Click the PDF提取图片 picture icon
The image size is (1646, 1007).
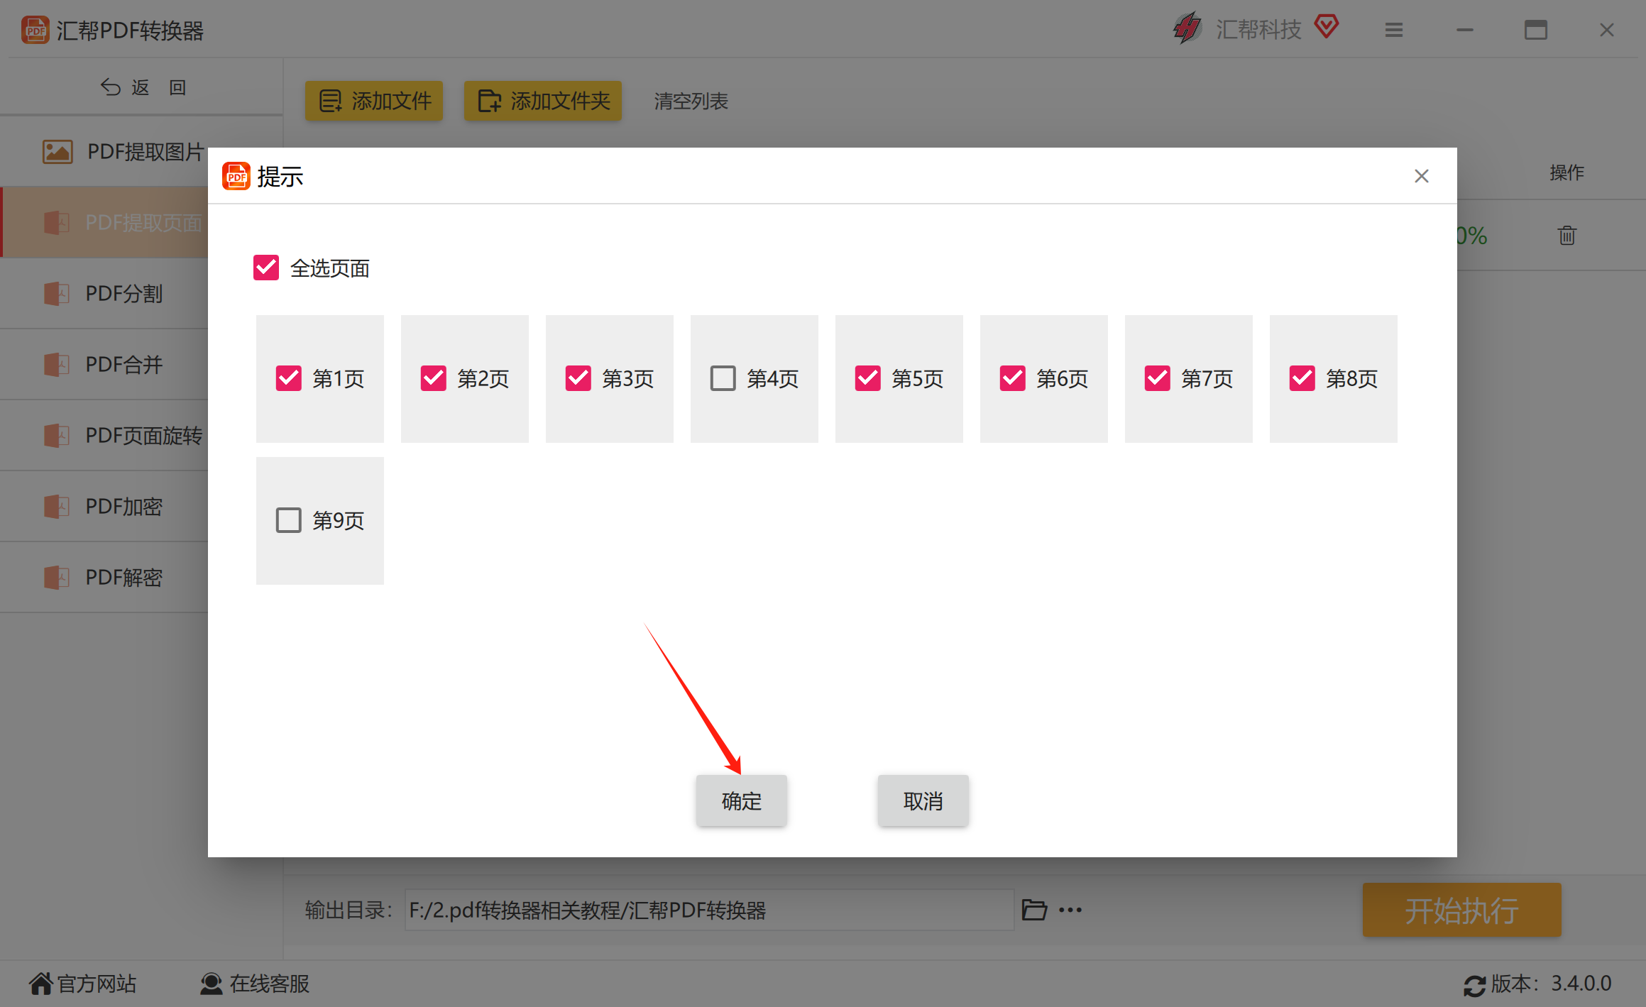click(x=57, y=151)
